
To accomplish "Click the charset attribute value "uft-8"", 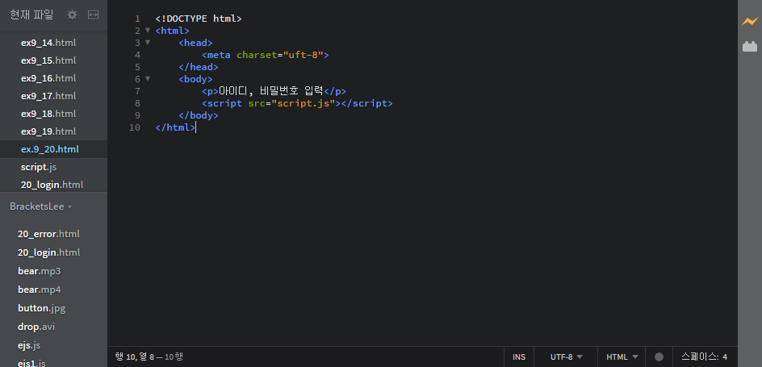I will pyautogui.click(x=304, y=55).
